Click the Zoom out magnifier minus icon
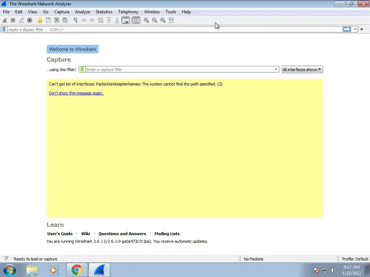 155,20
